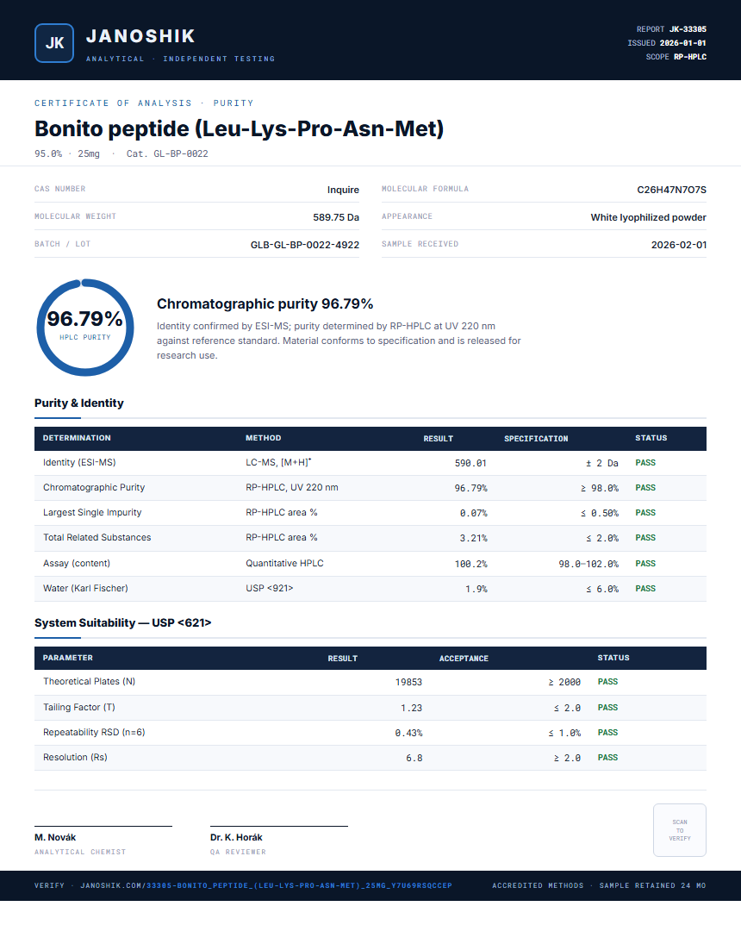Select the plates result 19853
Viewport: 741px width, 925px height.
click(408, 682)
